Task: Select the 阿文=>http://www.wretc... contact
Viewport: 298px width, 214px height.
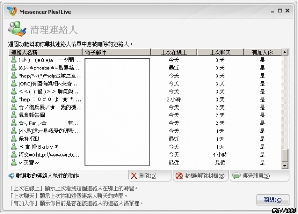Action: [x=48, y=155]
